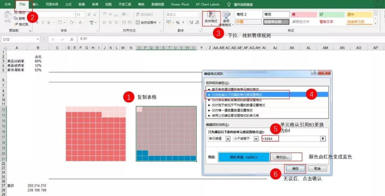Image resolution: width=385 pixels, height=196 pixels.
Task: Switch to the 插入 (Insert) ribbon tab
Action: tap(36, 4)
